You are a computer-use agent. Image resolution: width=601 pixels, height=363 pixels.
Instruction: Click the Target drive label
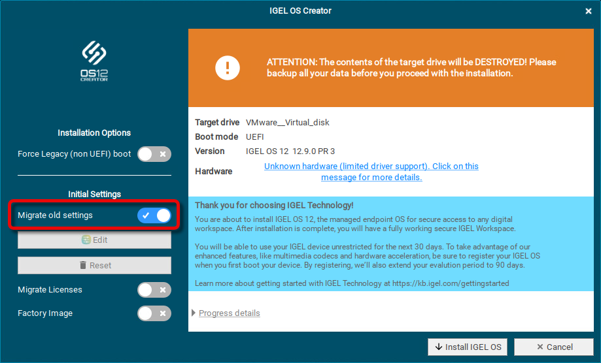point(217,122)
